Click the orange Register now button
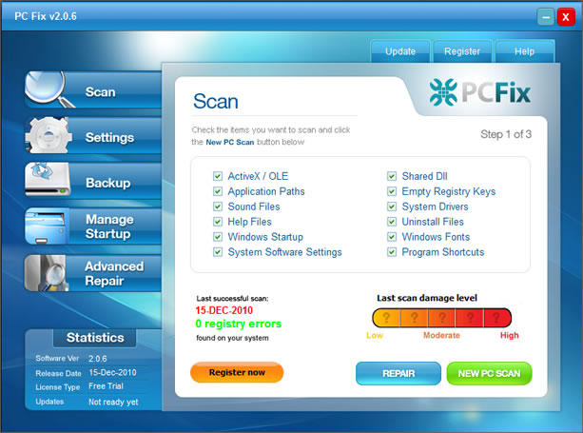The height and width of the screenshot is (433, 583). point(237,372)
